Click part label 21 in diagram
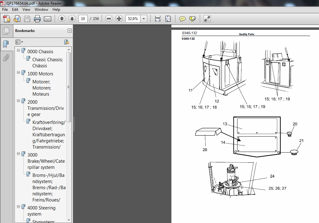The image size is (319, 223). 301,141
